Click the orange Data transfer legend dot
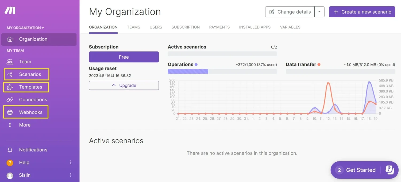This screenshot has width=401, height=182. click(x=319, y=64)
